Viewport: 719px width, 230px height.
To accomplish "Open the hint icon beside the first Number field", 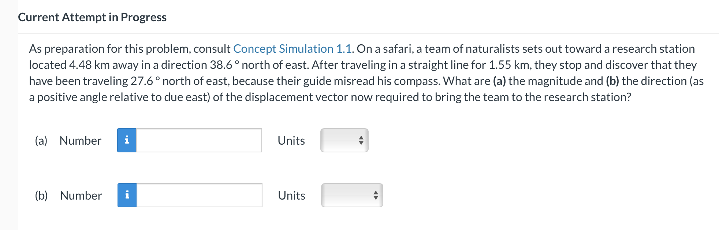I will [x=127, y=140].
